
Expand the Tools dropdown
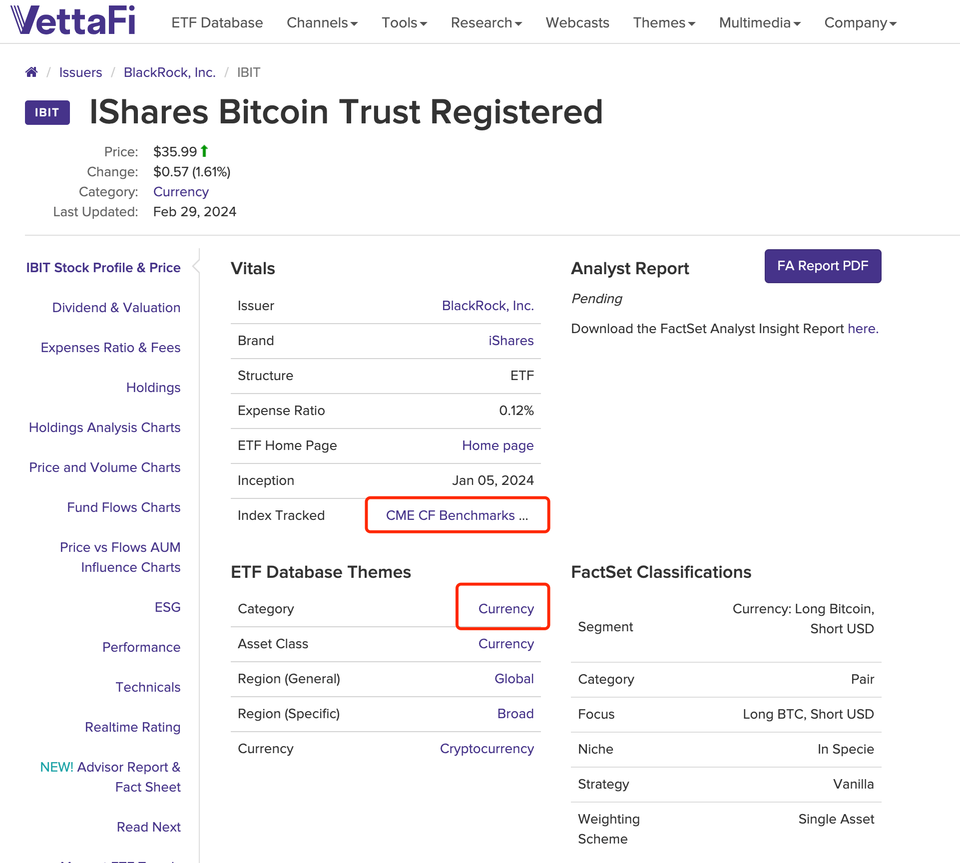pos(404,23)
